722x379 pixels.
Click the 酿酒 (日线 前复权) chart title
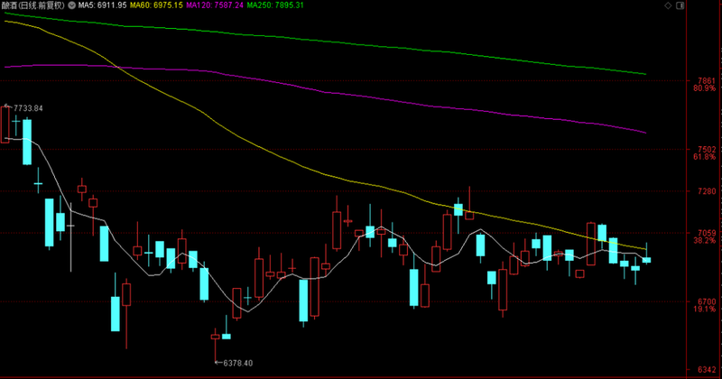34,6
